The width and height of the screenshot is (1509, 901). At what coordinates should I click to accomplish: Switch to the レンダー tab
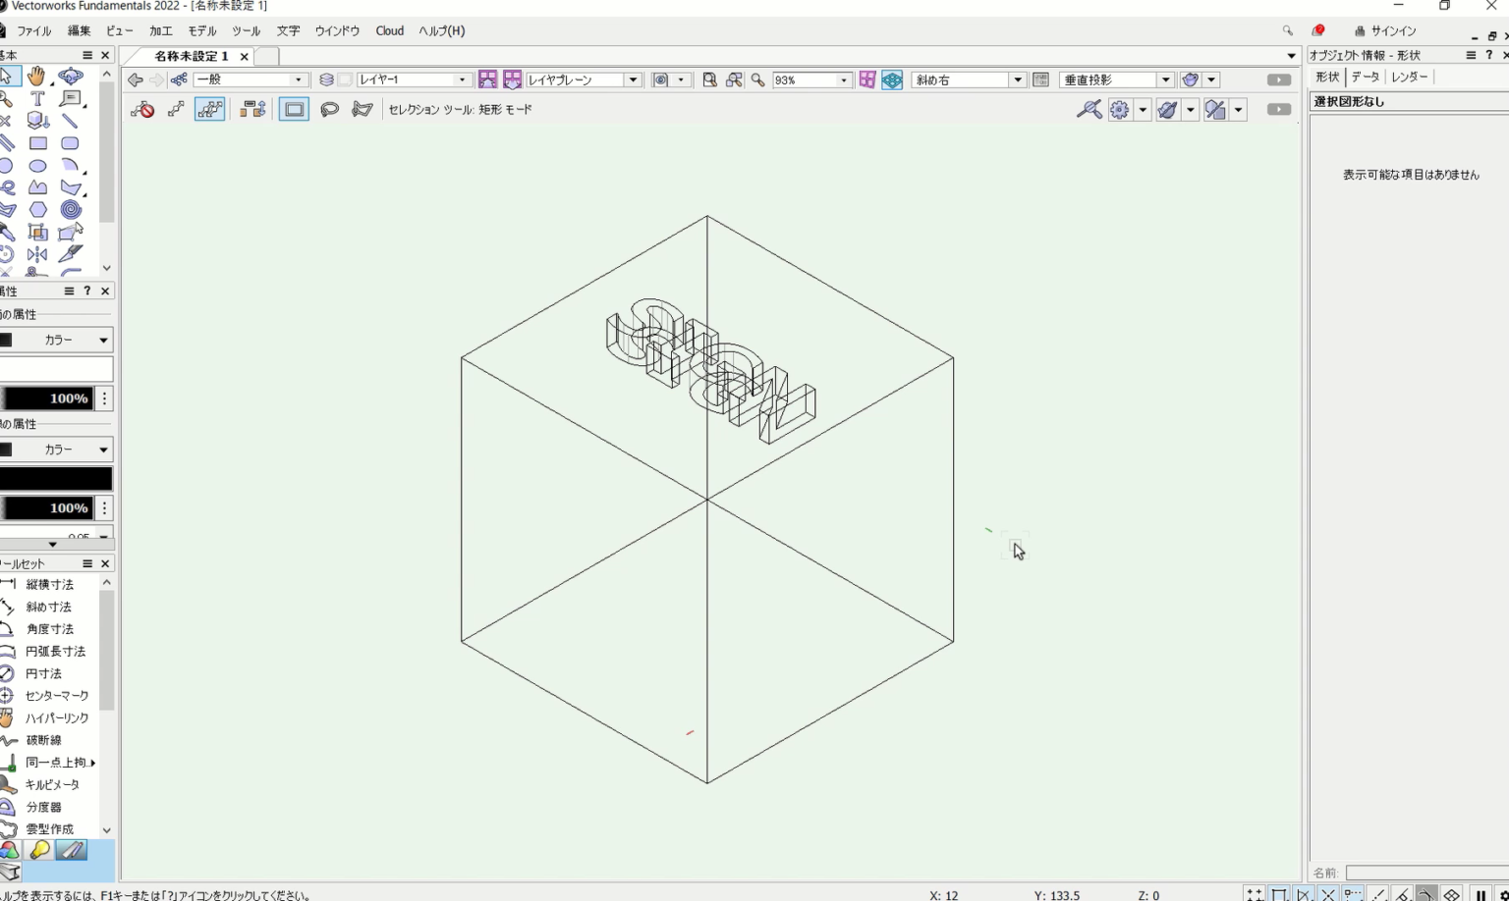1409,77
